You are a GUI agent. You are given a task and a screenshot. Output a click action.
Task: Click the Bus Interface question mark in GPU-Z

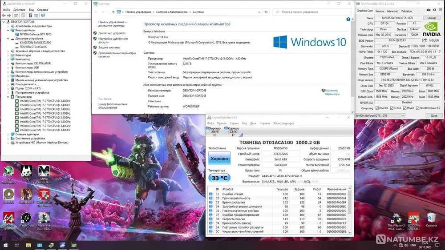pos(440,52)
